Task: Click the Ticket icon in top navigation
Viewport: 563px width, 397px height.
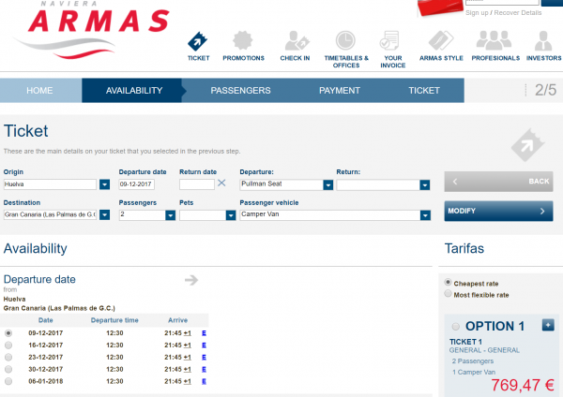Action: pyautogui.click(x=198, y=41)
